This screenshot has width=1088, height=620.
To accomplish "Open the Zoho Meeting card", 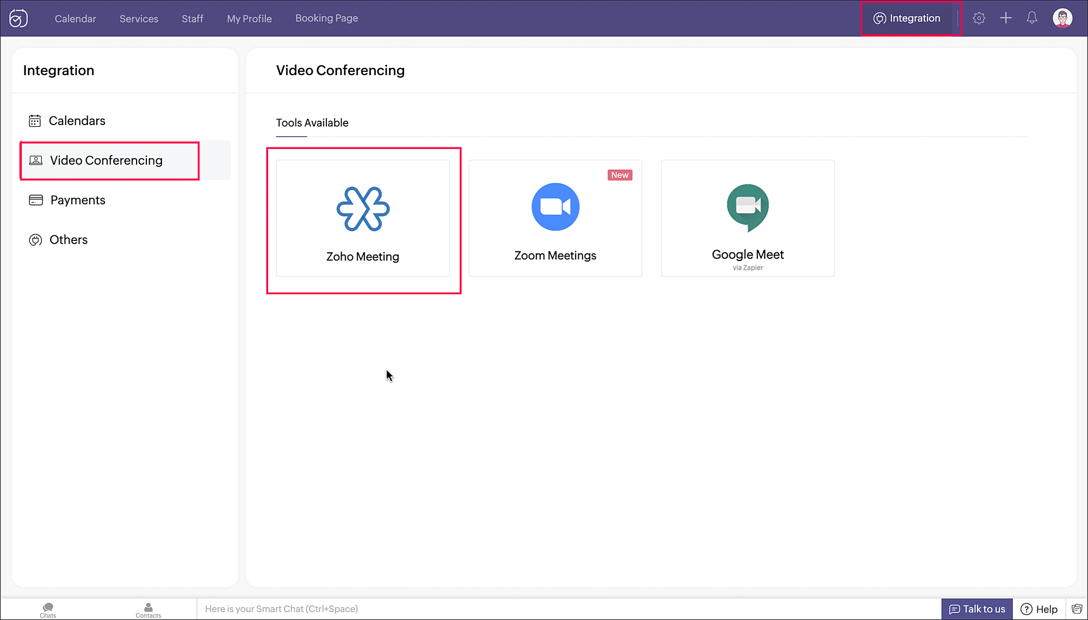I will [363, 218].
